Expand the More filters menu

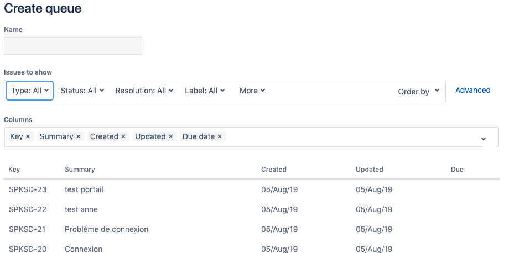coord(252,91)
